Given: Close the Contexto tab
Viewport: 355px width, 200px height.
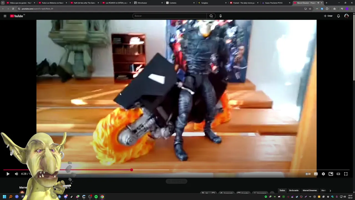Looking at the screenshot, I should (x=194, y=3).
